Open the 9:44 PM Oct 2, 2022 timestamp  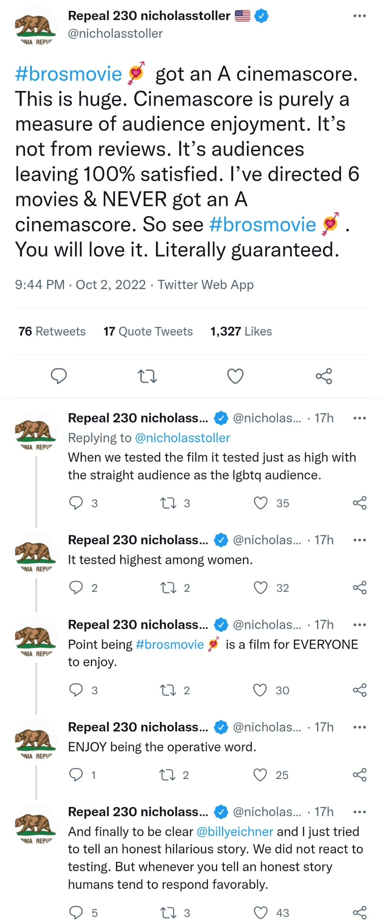(x=80, y=284)
